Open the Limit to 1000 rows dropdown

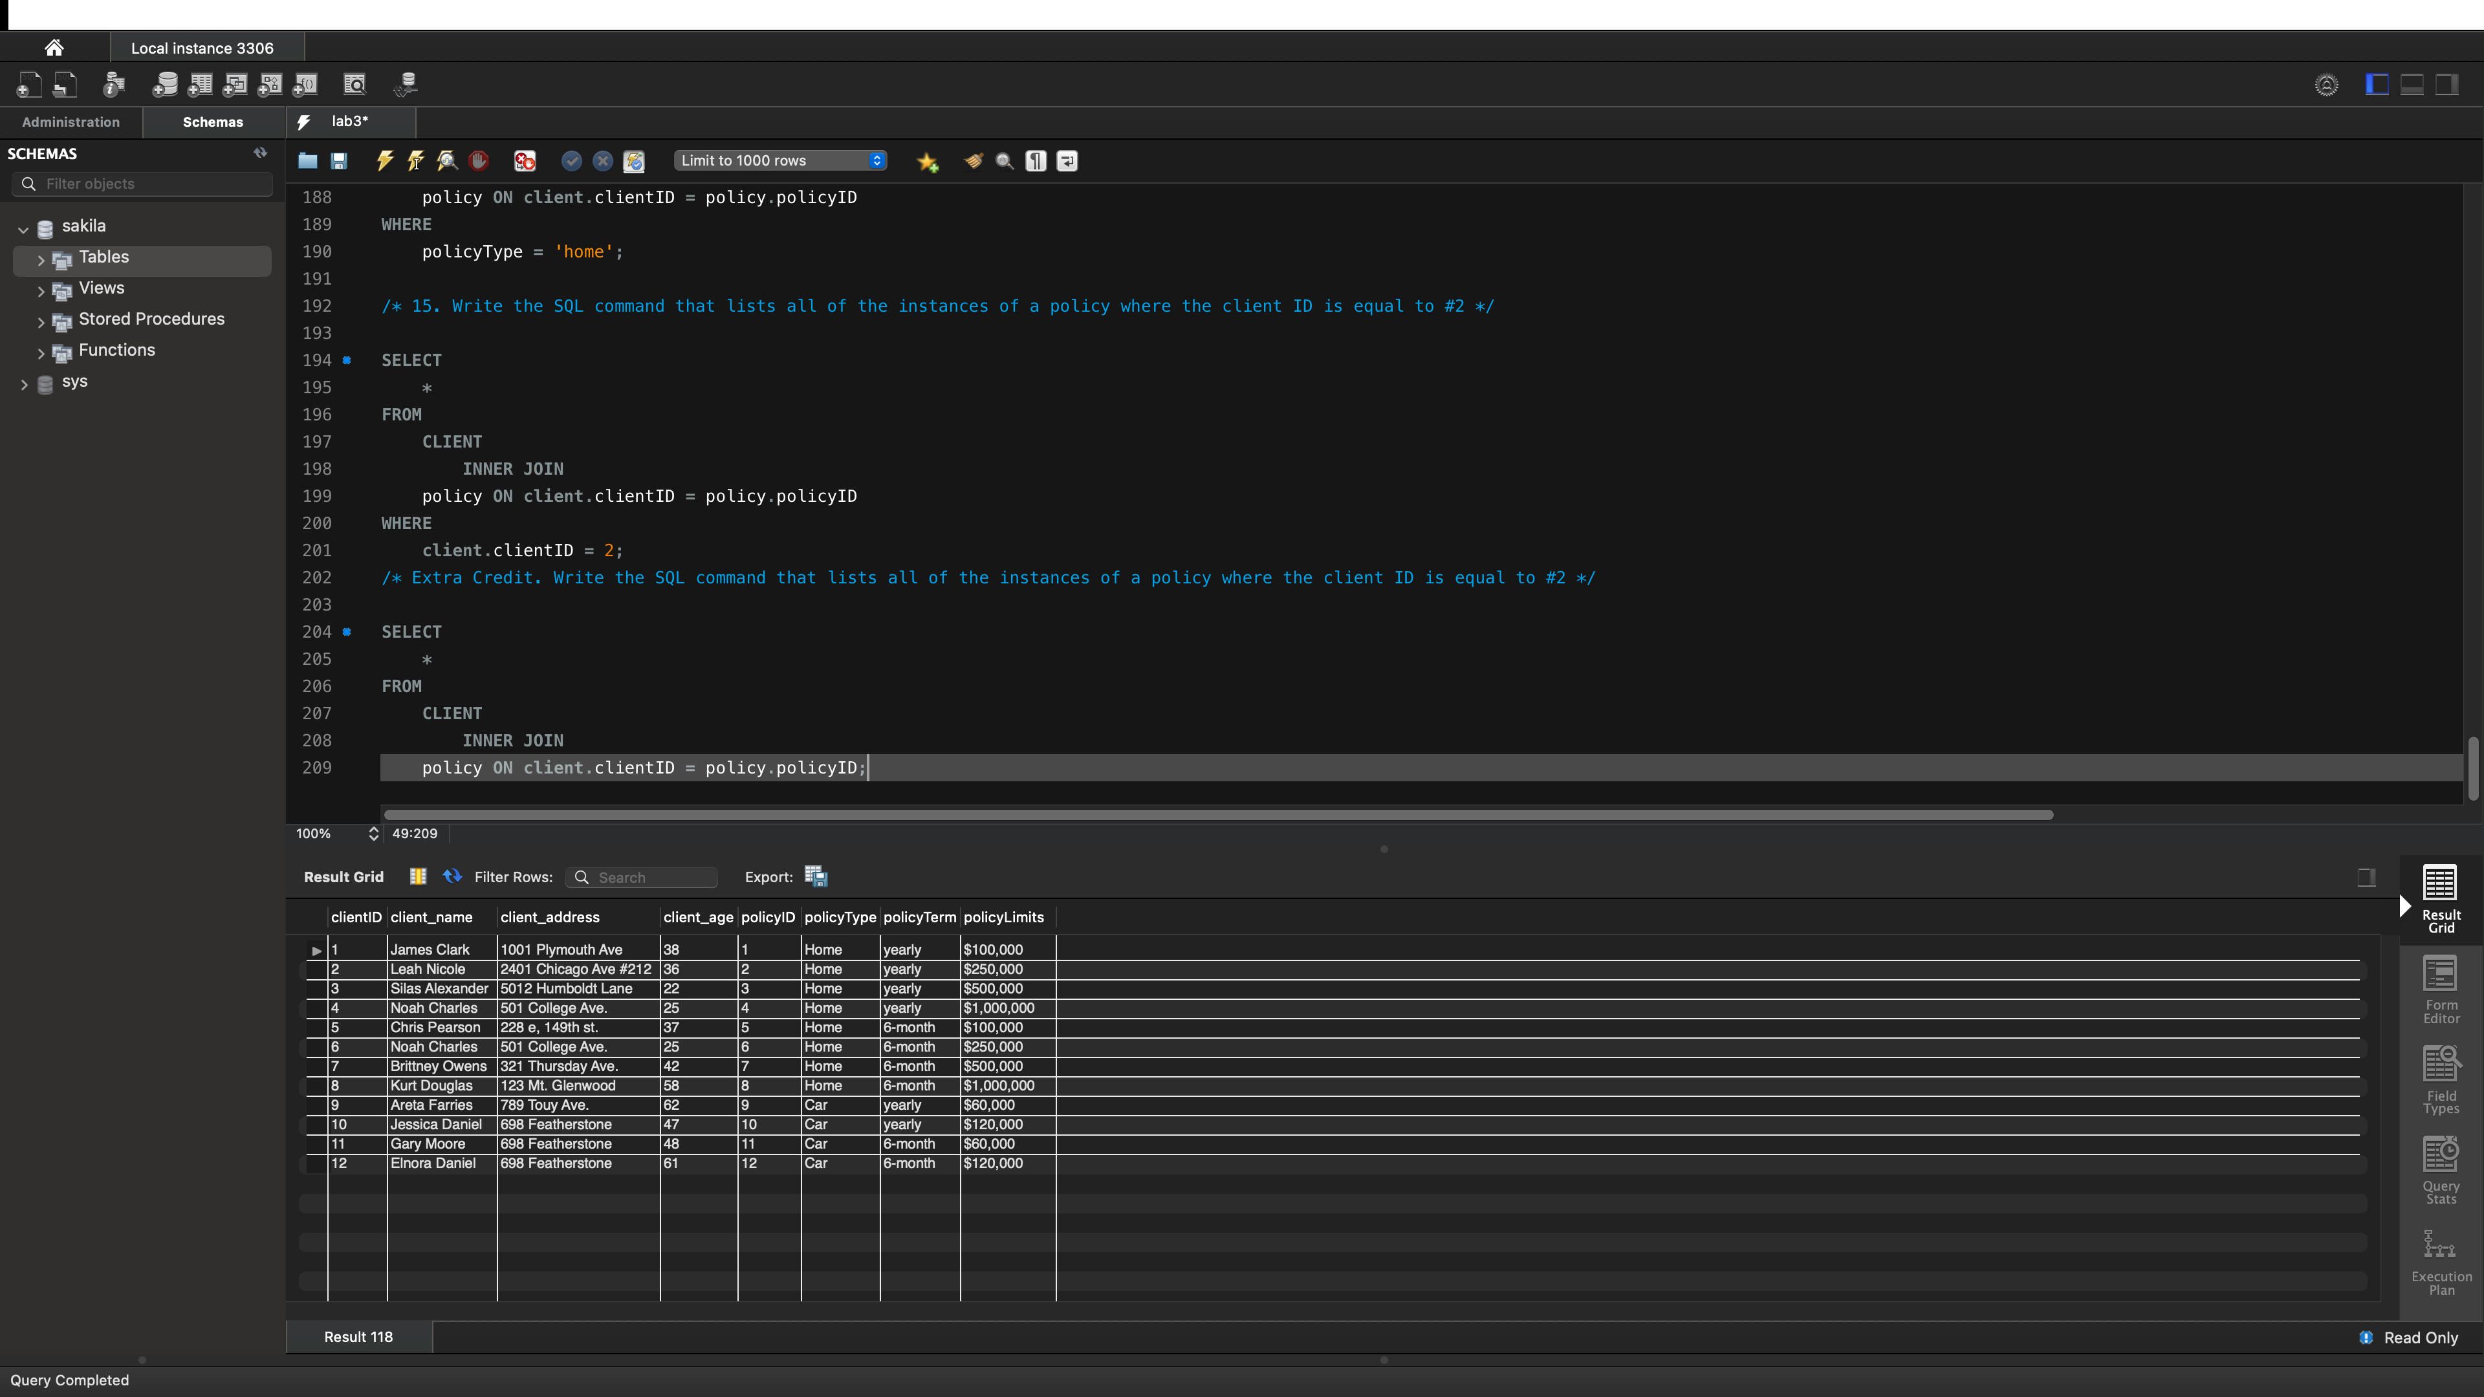pyautogui.click(x=779, y=160)
